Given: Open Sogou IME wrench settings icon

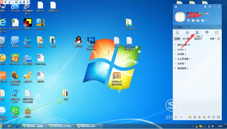Looking at the screenshot, I should click(28, 2).
